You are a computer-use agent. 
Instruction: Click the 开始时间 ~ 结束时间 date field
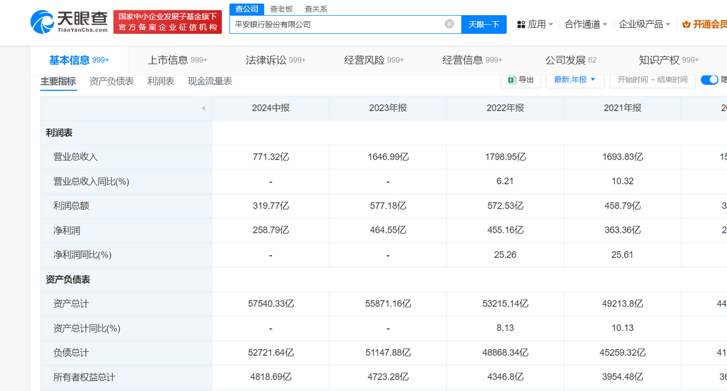tap(652, 79)
